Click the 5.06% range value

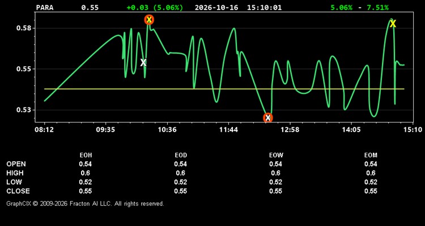(x=342, y=7)
